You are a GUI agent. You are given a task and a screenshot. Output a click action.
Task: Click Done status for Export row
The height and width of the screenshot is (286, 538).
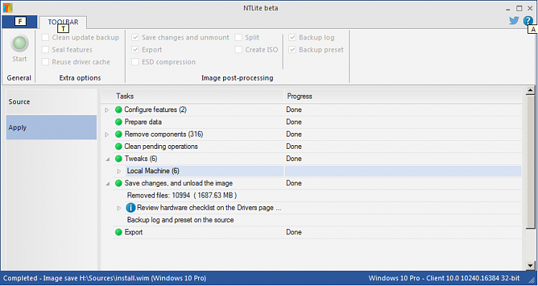click(x=294, y=232)
